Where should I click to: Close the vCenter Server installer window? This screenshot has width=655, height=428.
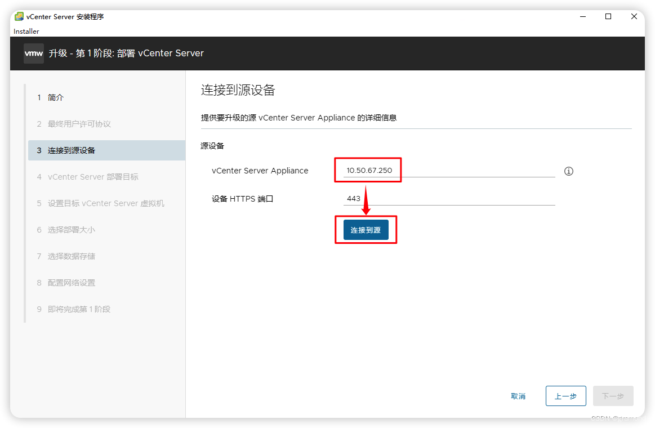click(x=634, y=17)
